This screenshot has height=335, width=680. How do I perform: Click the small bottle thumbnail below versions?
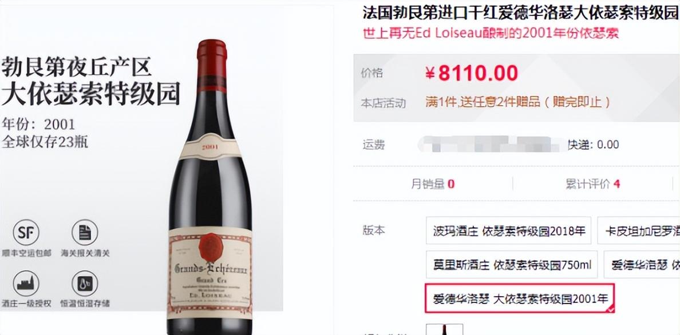(445, 329)
